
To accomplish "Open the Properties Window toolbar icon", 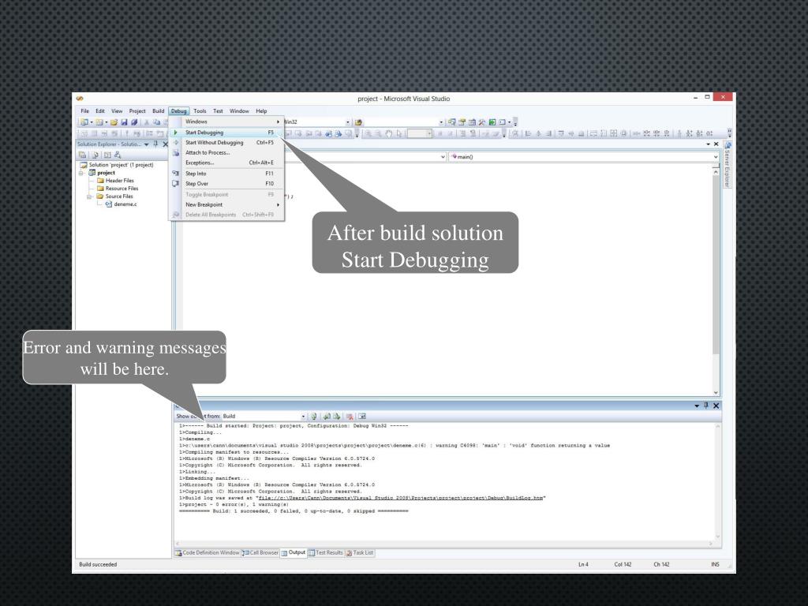I will coord(462,122).
